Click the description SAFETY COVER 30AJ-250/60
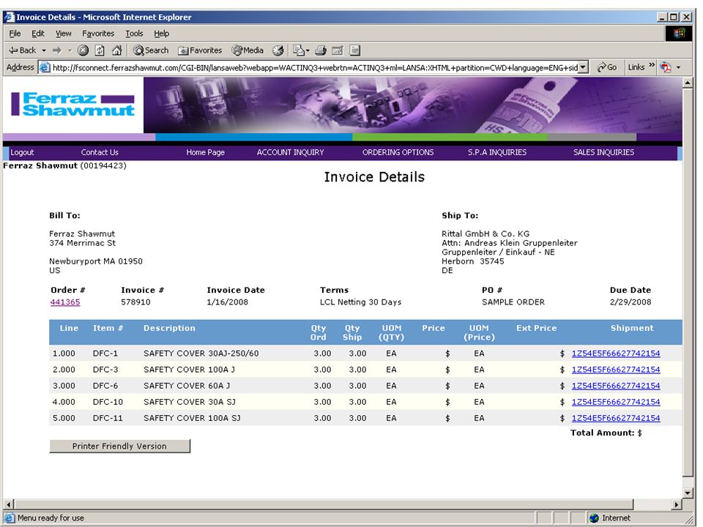The height and width of the screenshot is (527, 703). coord(201,354)
